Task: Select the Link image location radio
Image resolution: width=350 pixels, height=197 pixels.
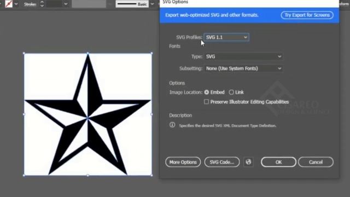Action: (231, 92)
